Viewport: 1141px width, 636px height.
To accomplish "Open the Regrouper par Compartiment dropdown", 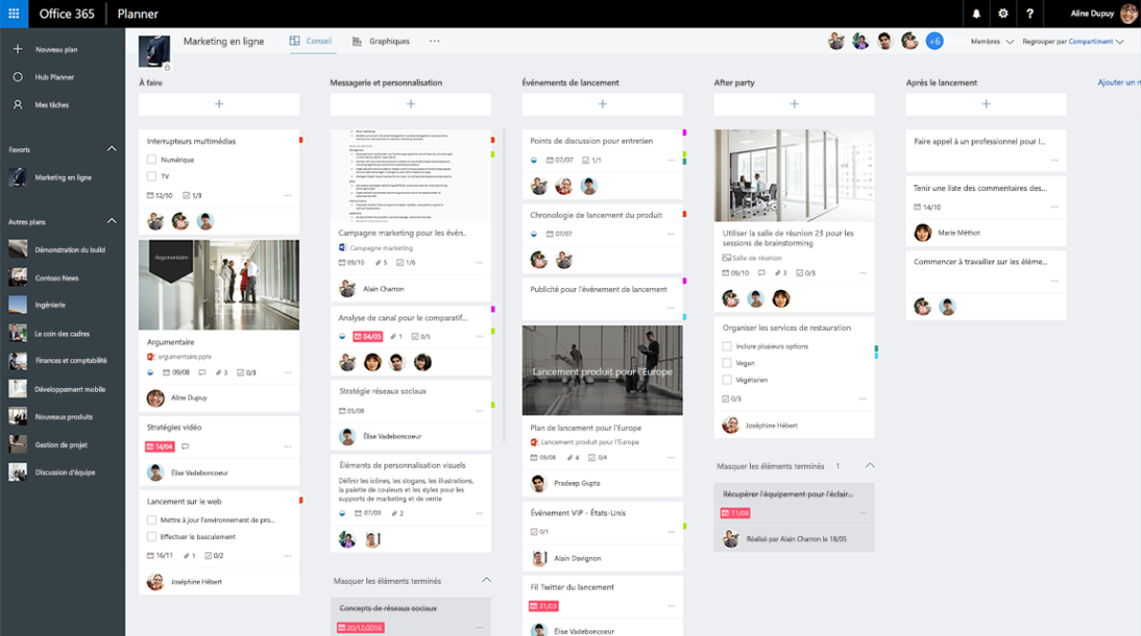I will tap(1072, 42).
